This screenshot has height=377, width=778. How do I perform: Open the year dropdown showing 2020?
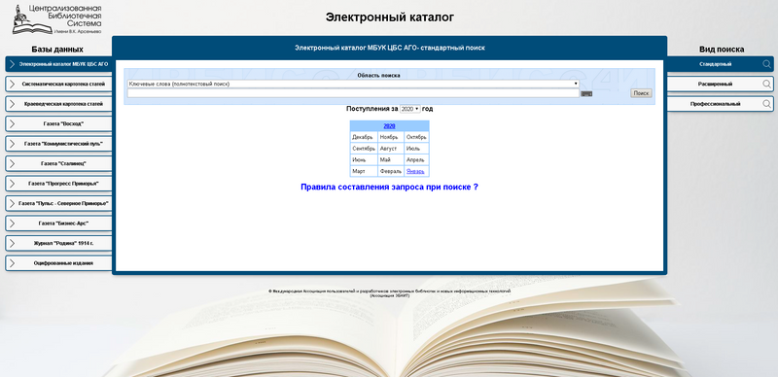409,109
